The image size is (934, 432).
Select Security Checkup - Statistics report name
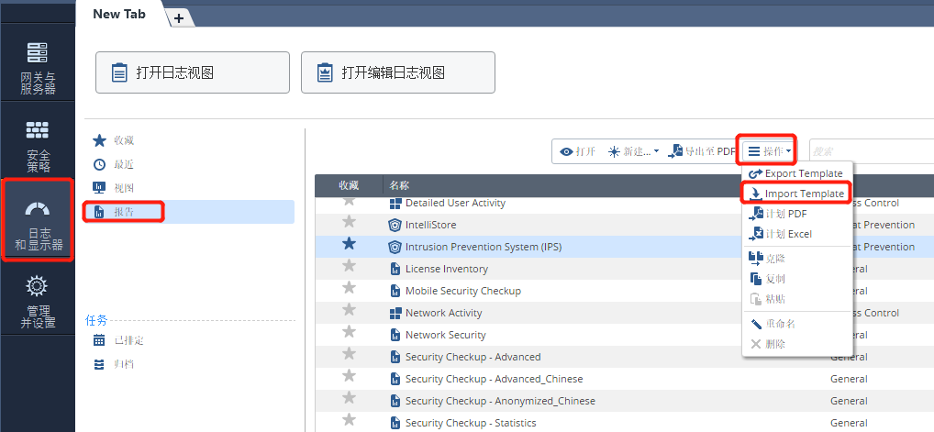[471, 423]
